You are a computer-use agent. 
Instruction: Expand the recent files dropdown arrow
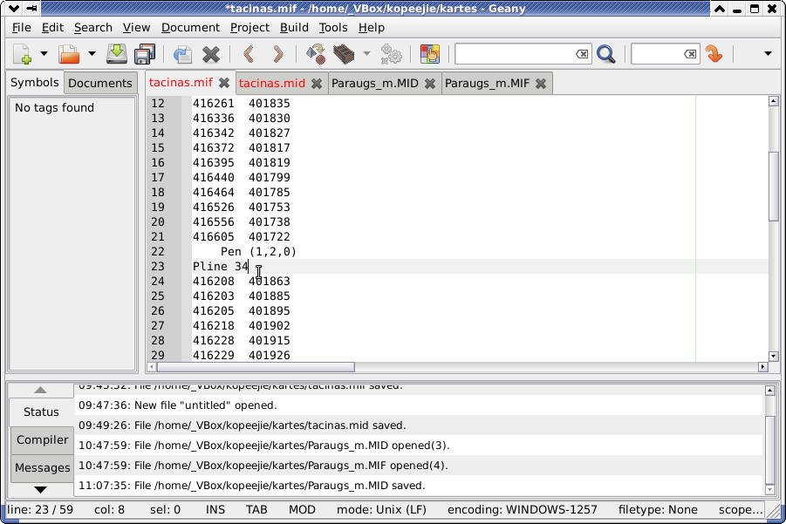tap(92, 53)
